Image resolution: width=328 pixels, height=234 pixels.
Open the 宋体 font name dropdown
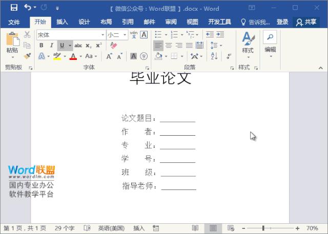tap(102, 35)
